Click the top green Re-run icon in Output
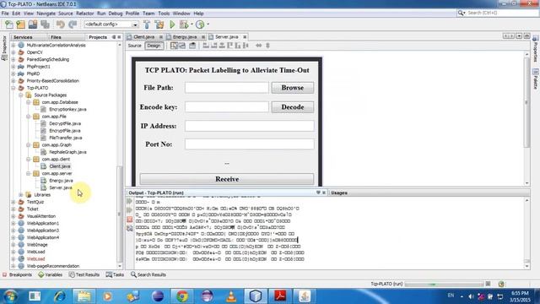 pyautogui.click(x=129, y=201)
